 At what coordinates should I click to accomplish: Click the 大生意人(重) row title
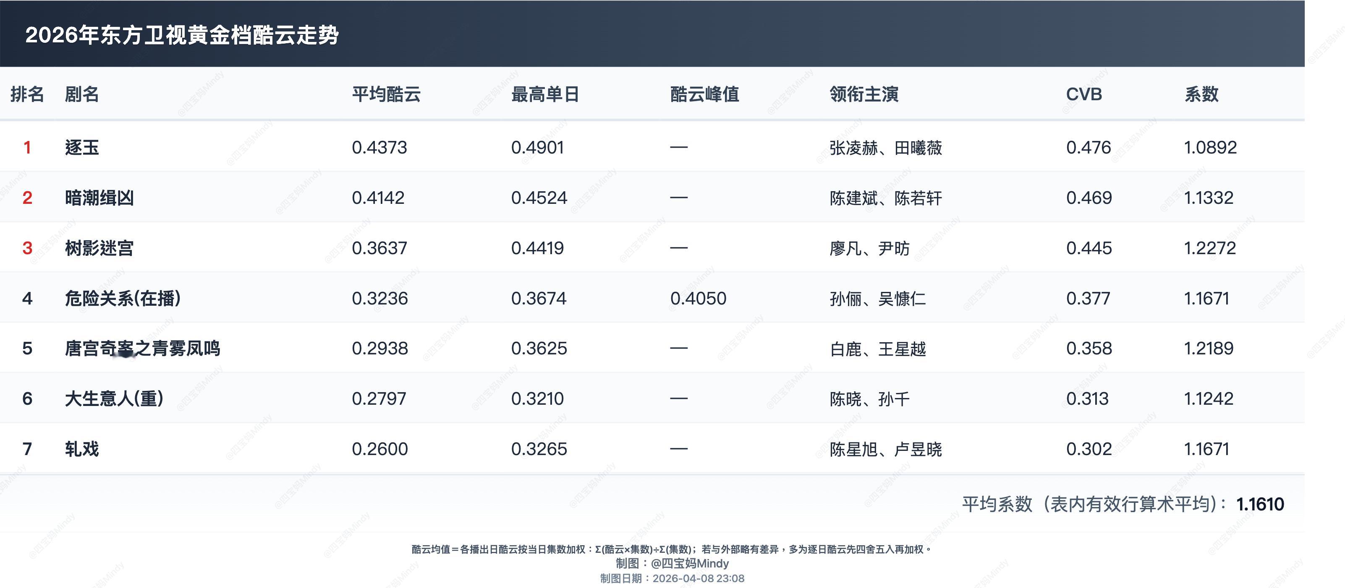114,398
